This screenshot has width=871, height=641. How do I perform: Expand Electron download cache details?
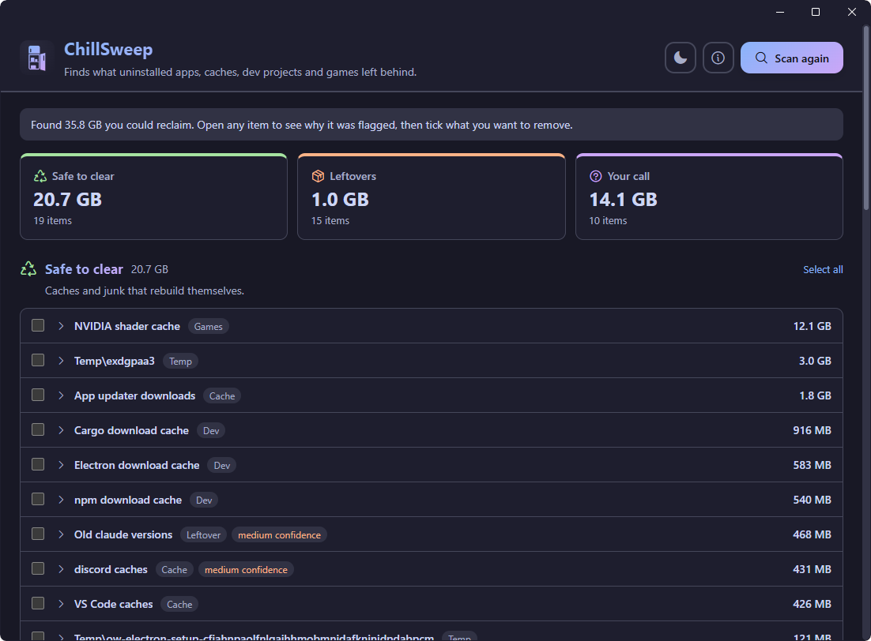(x=61, y=464)
